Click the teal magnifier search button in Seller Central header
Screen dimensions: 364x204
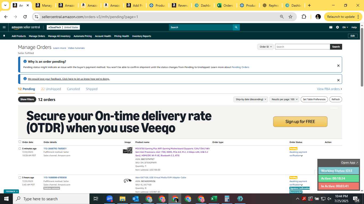[x=236, y=27]
